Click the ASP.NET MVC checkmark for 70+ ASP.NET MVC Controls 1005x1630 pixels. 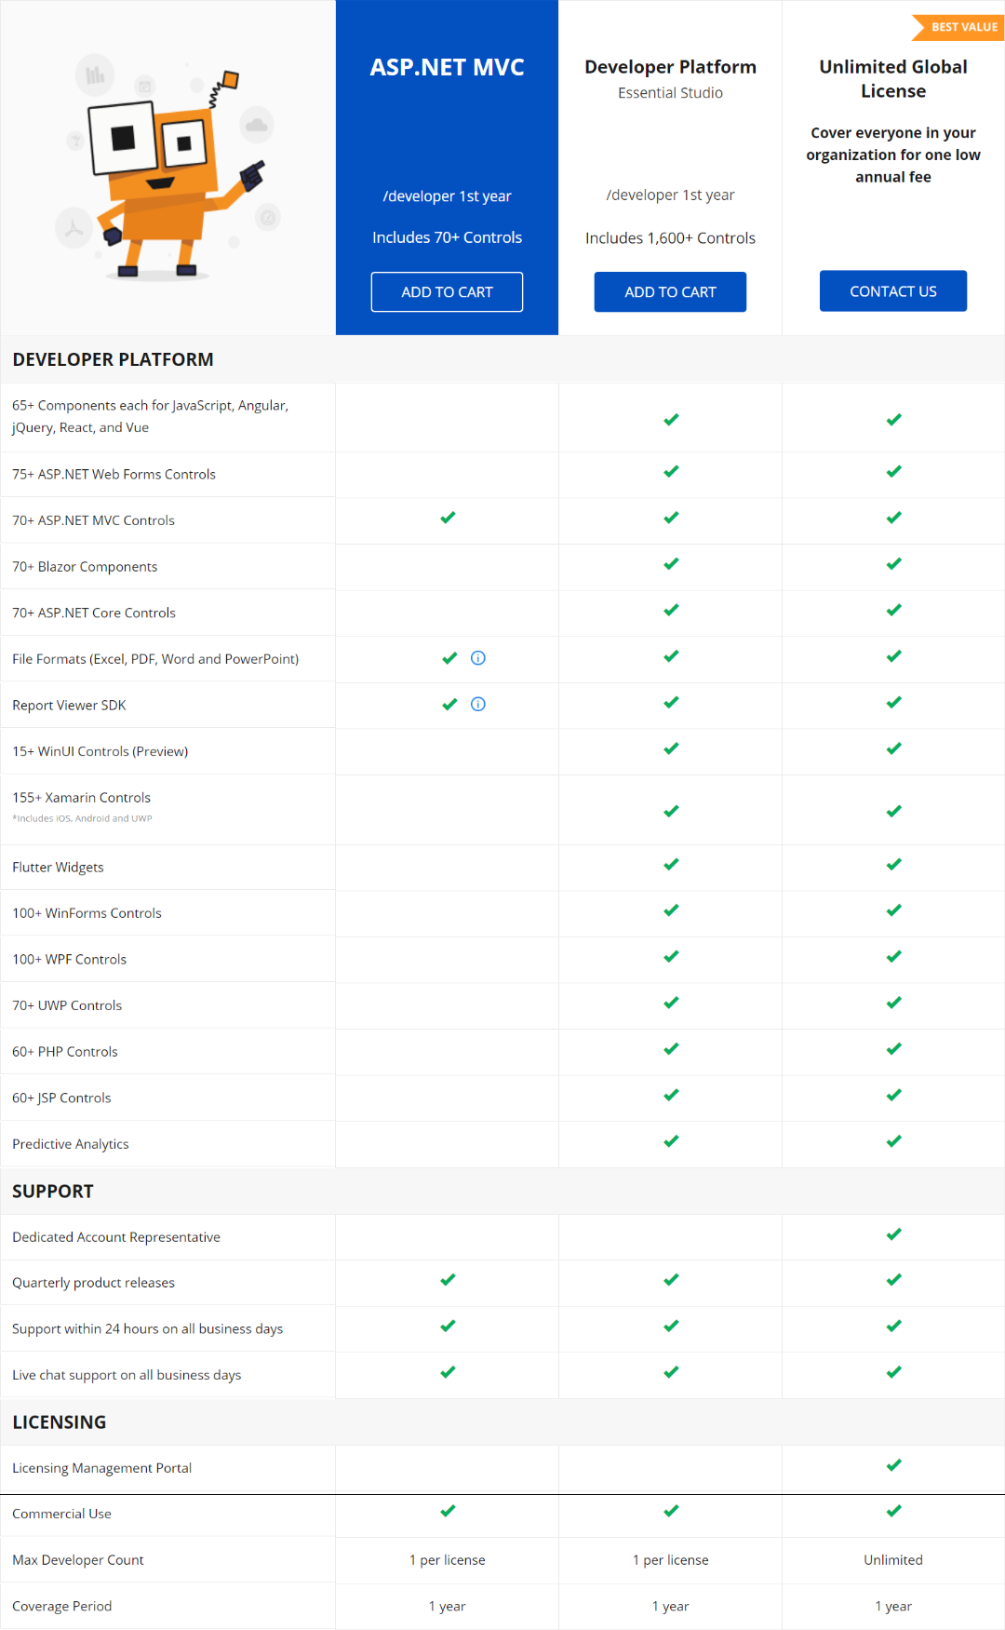point(448,518)
